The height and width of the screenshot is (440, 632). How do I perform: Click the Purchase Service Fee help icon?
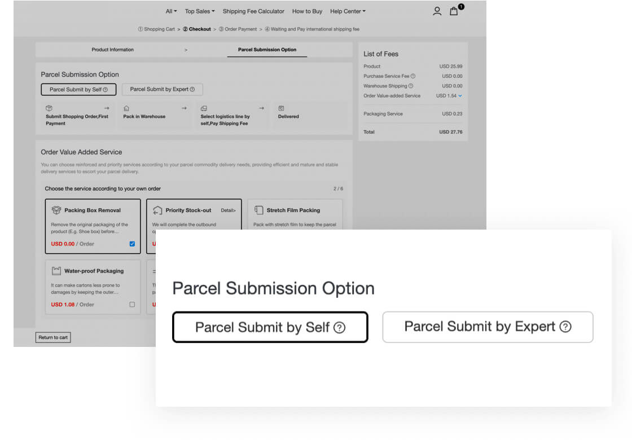click(x=413, y=76)
